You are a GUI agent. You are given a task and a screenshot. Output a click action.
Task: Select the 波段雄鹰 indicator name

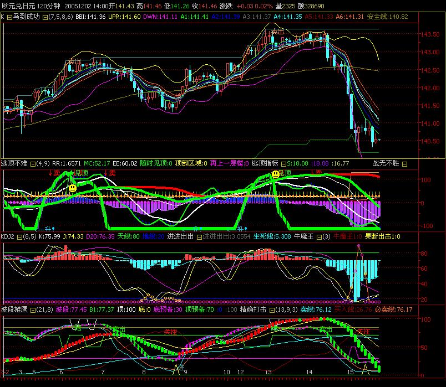click(x=14, y=309)
